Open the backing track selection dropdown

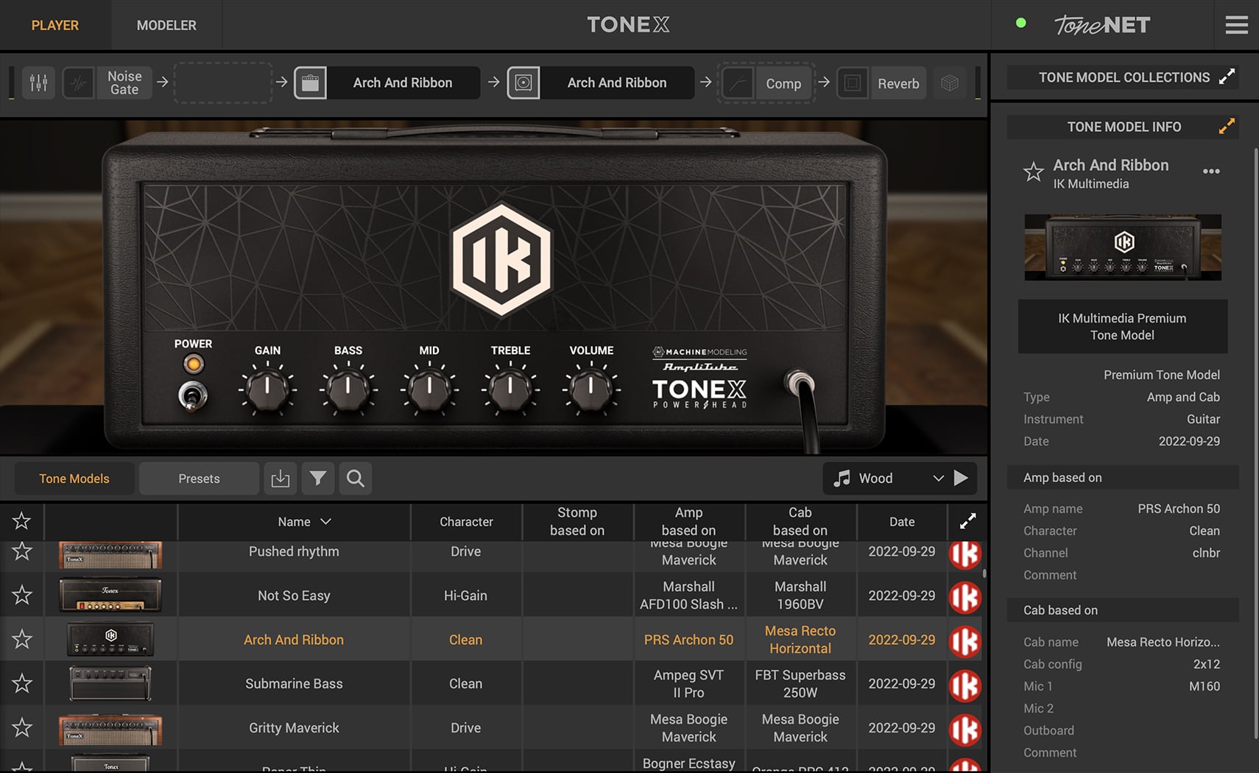point(939,478)
